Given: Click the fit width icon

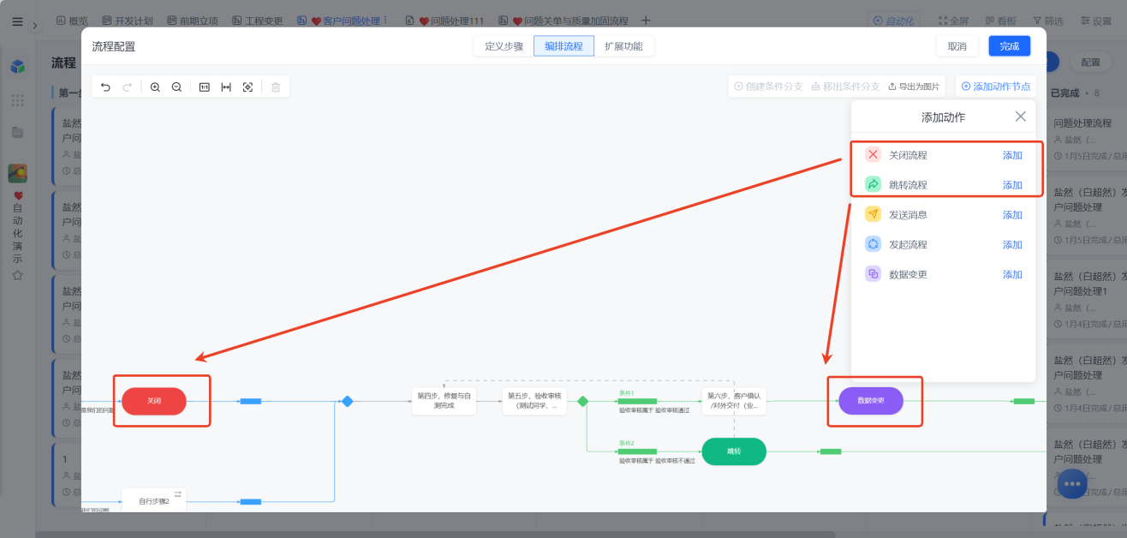Looking at the screenshot, I should pos(226,87).
